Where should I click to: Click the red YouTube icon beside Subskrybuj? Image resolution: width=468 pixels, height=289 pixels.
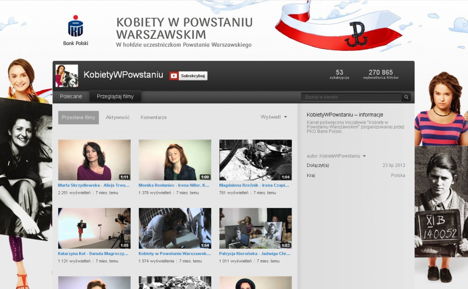[x=174, y=76]
